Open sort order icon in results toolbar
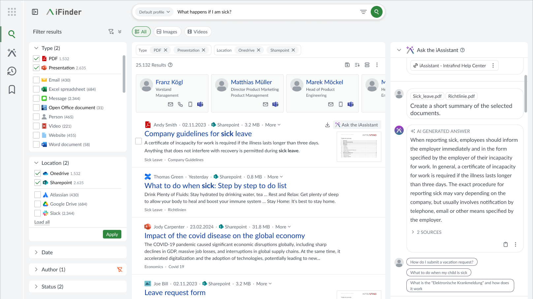 point(357,65)
